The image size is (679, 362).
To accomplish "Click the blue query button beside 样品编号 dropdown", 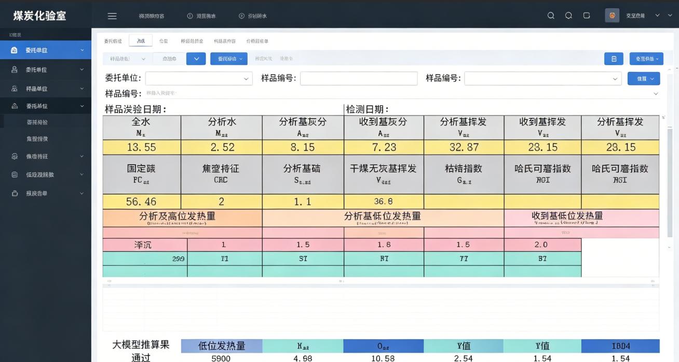I will 644,79.
